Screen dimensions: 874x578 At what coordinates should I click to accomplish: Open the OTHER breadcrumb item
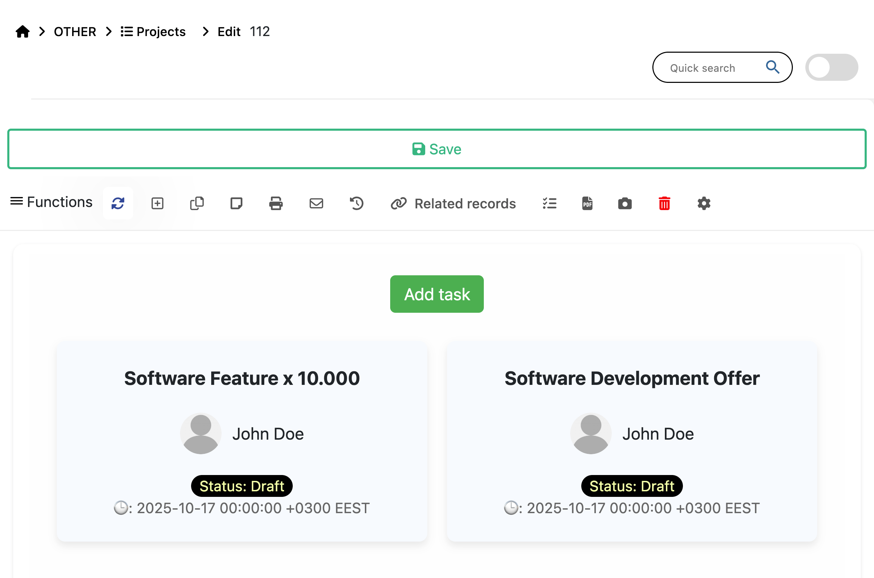[x=75, y=32]
